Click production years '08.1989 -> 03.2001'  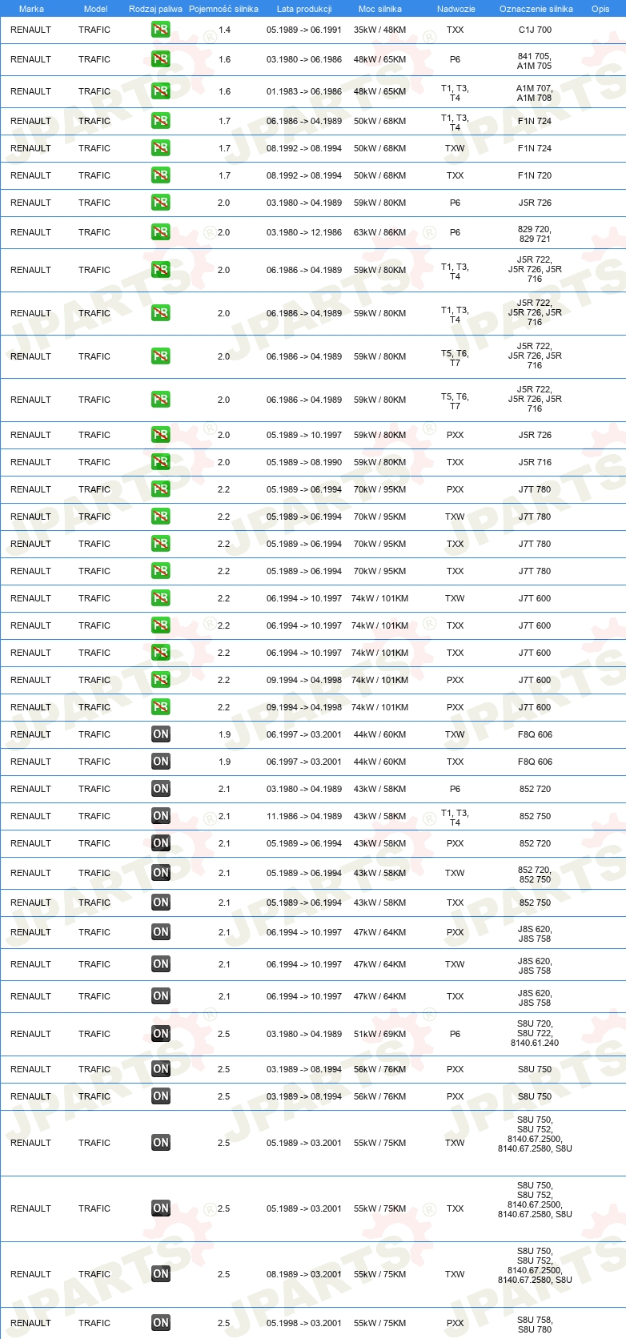pos(304,1274)
